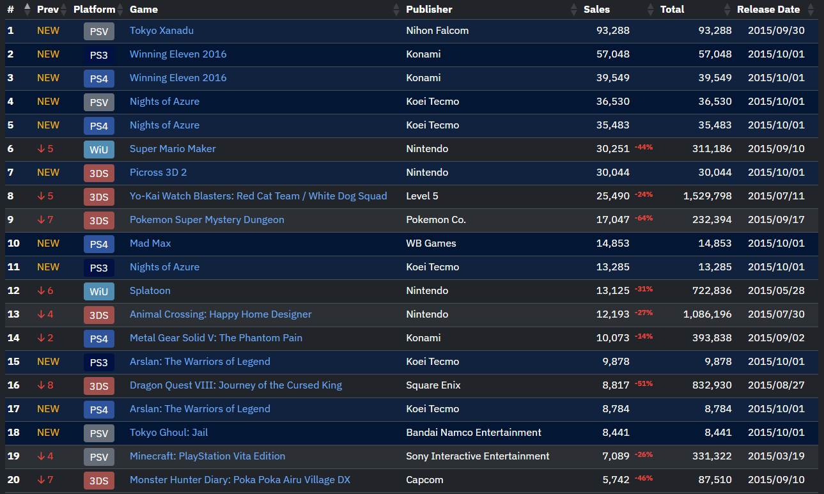824x494 pixels.
Task: Select the -51% sales change indicator
Action: click(644, 383)
